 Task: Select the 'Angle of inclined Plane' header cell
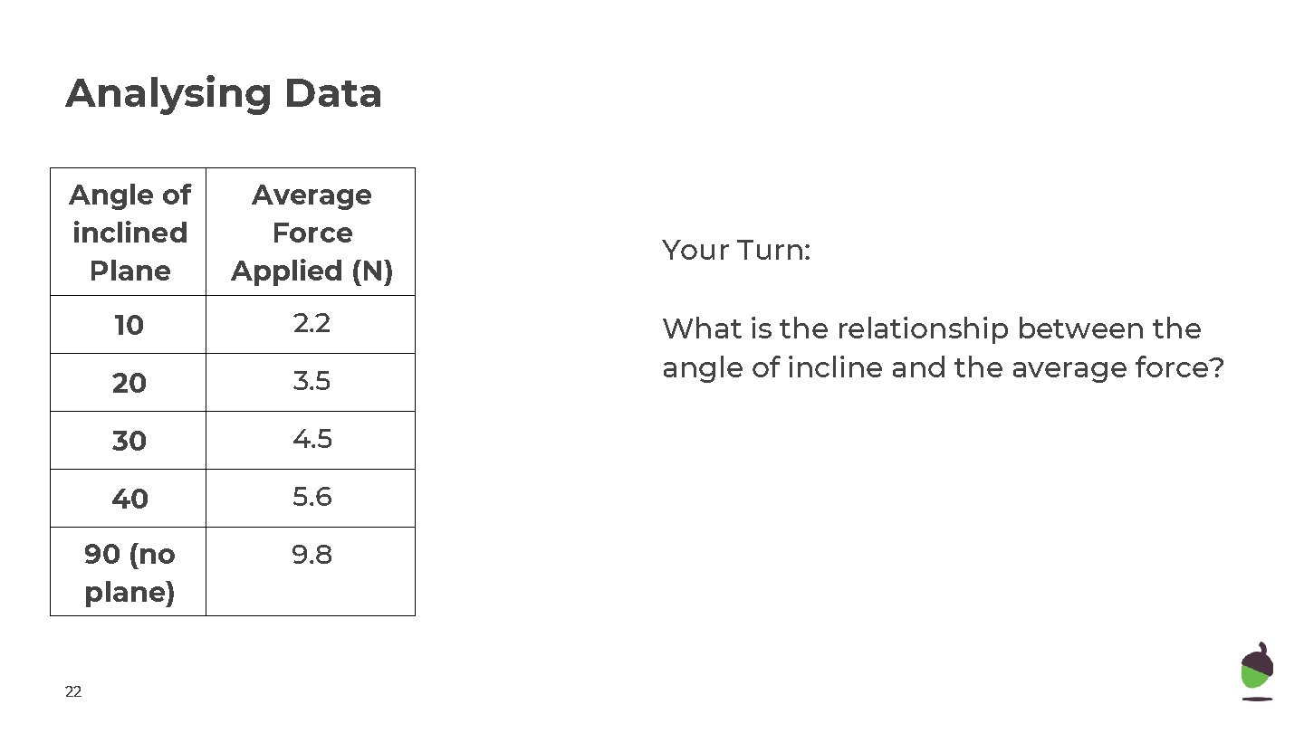[129, 233]
